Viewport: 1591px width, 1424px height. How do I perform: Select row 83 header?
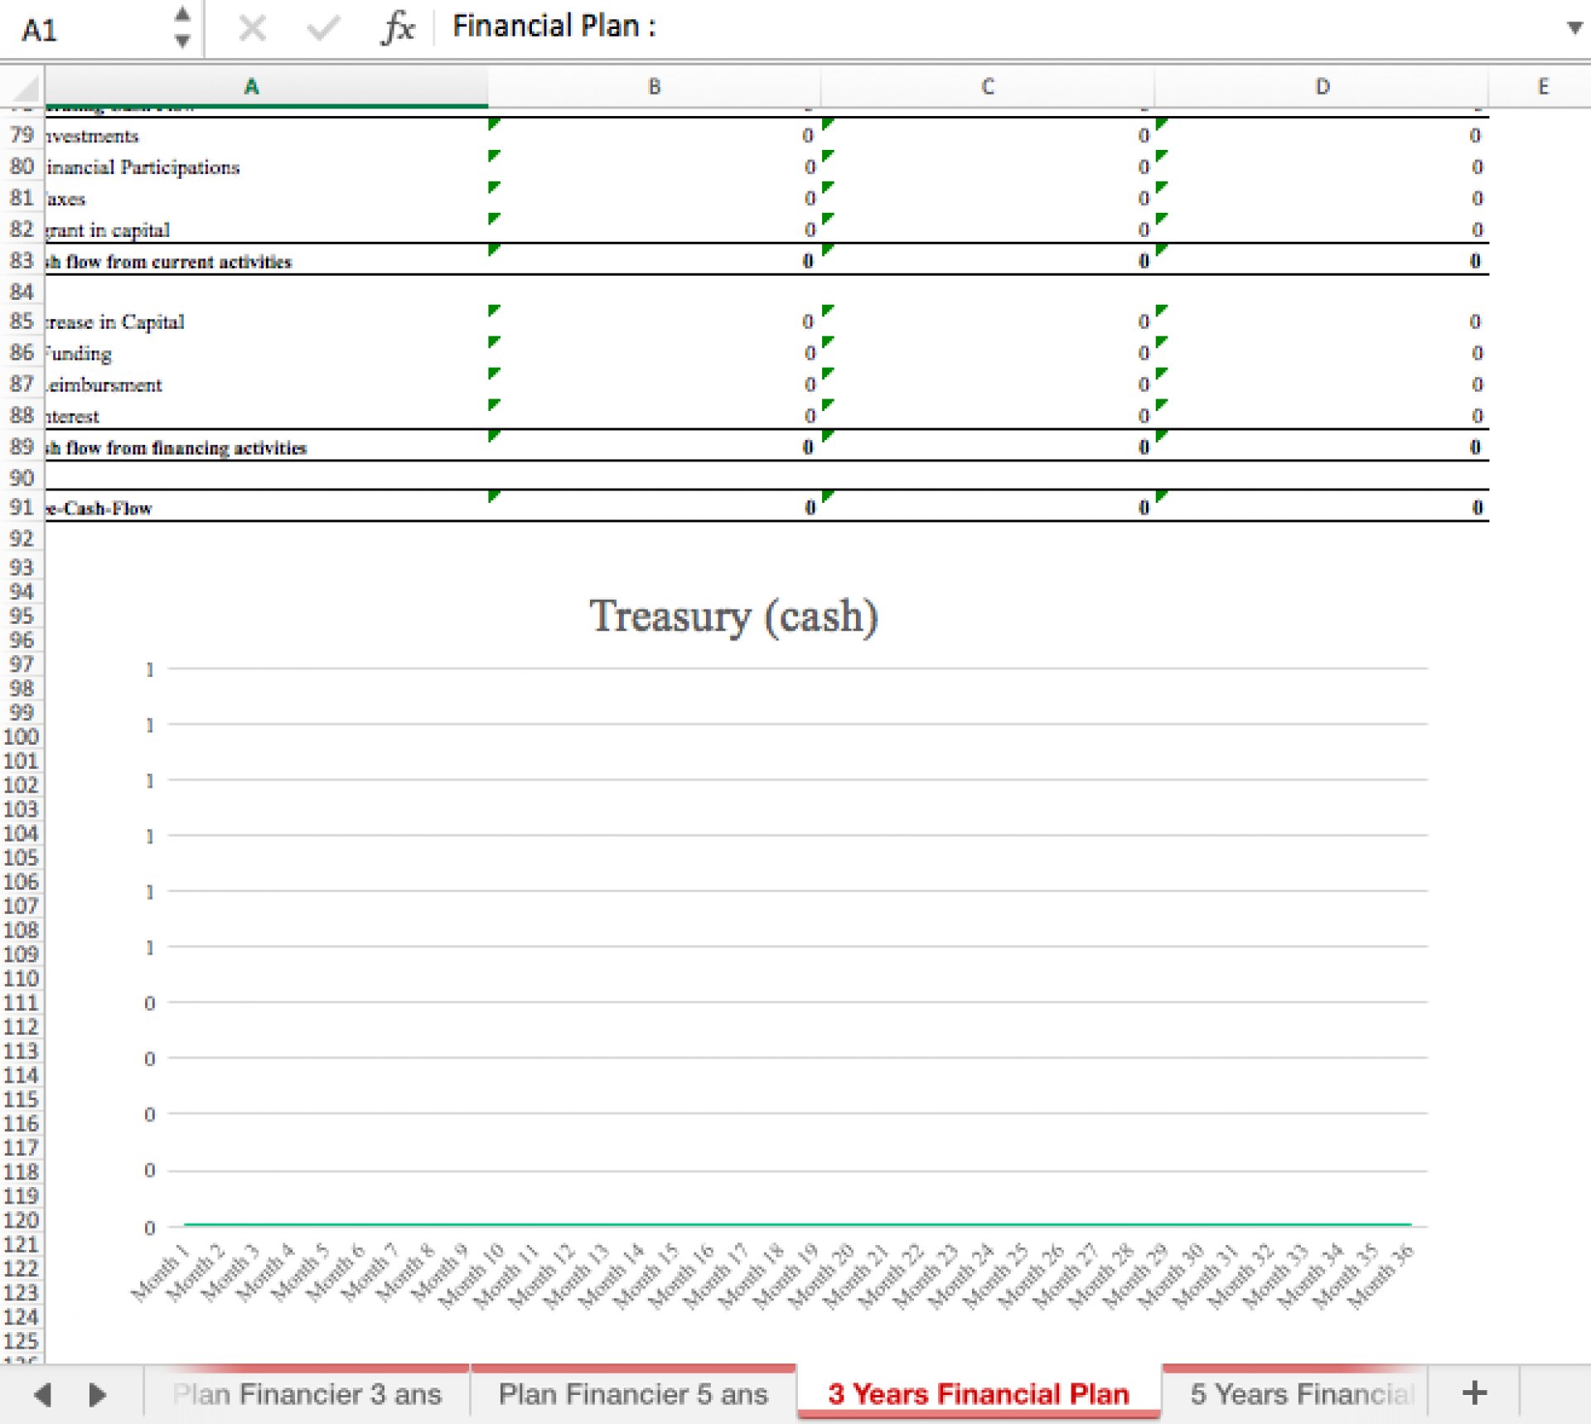click(x=22, y=261)
